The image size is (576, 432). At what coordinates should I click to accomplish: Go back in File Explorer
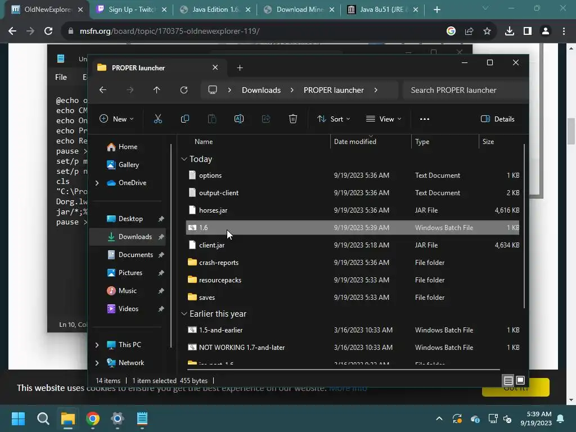click(103, 90)
